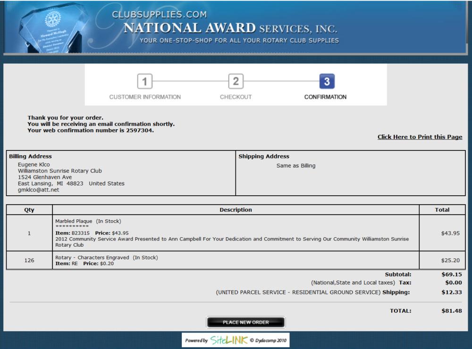Click the Dydacomp 2010 copyright text
The image size is (472, 349).
click(x=268, y=341)
